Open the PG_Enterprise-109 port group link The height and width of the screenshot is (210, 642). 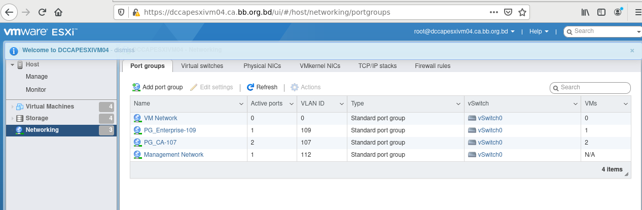click(170, 130)
